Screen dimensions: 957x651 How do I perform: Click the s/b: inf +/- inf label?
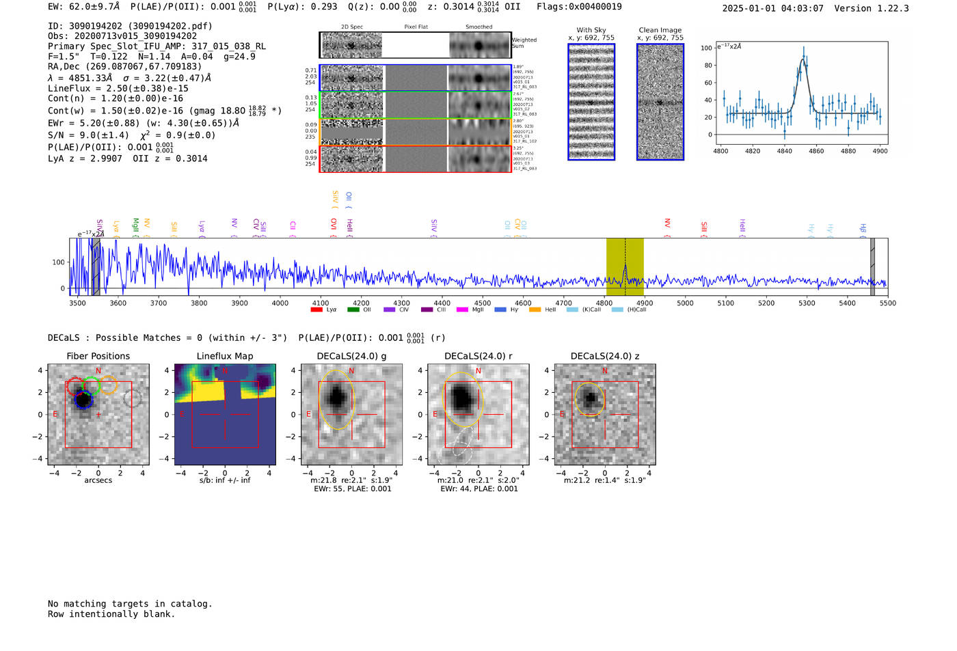[x=225, y=480]
